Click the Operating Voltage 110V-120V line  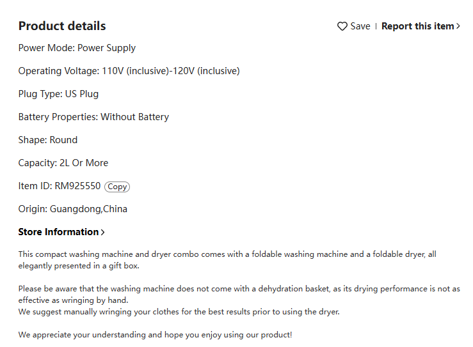(129, 71)
